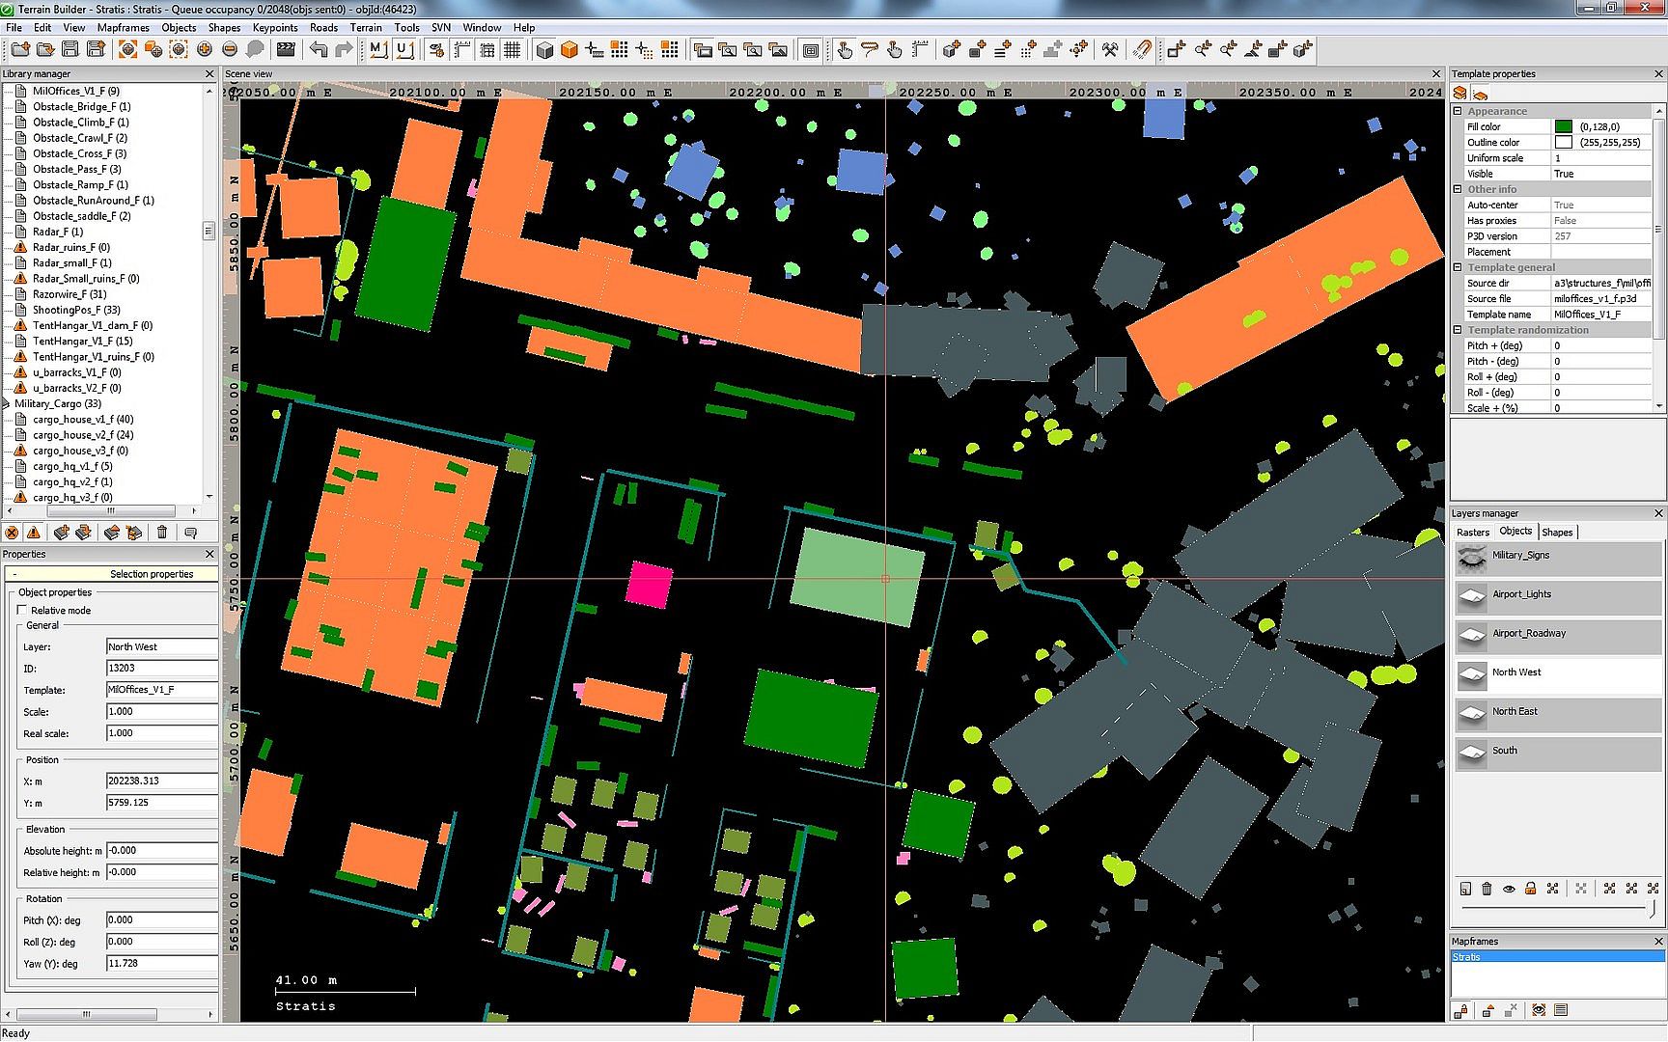Select the crossed hammers tool icon
Screen dimensions: 1668x1042
[x=1110, y=50]
